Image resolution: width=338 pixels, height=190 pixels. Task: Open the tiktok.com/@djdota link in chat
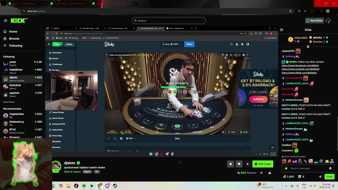(x=299, y=73)
